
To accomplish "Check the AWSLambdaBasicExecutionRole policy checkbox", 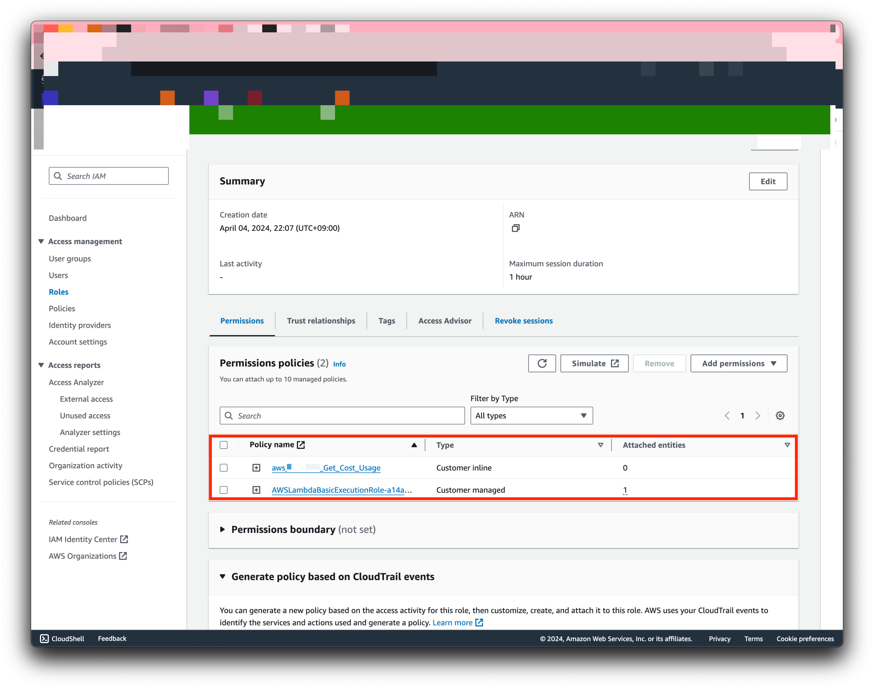I will coord(223,490).
